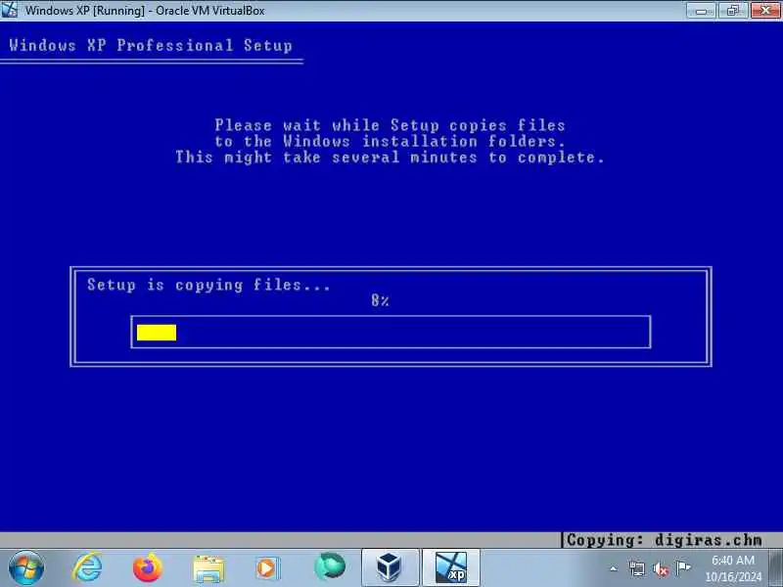The height and width of the screenshot is (587, 783).
Task: Select the Windows XP VM taskbar button
Action: click(x=451, y=568)
